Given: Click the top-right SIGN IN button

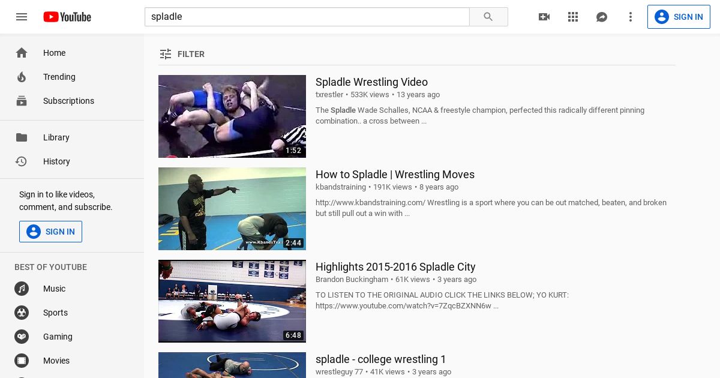Looking at the screenshot, I should point(679,17).
